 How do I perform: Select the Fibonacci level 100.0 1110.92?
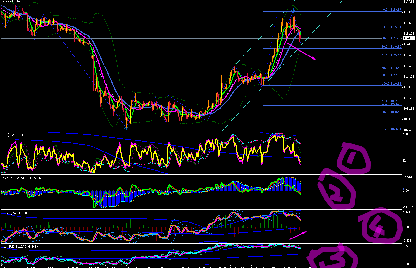(x=392, y=83)
